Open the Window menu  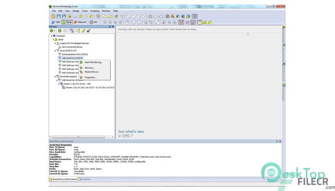[106, 11]
